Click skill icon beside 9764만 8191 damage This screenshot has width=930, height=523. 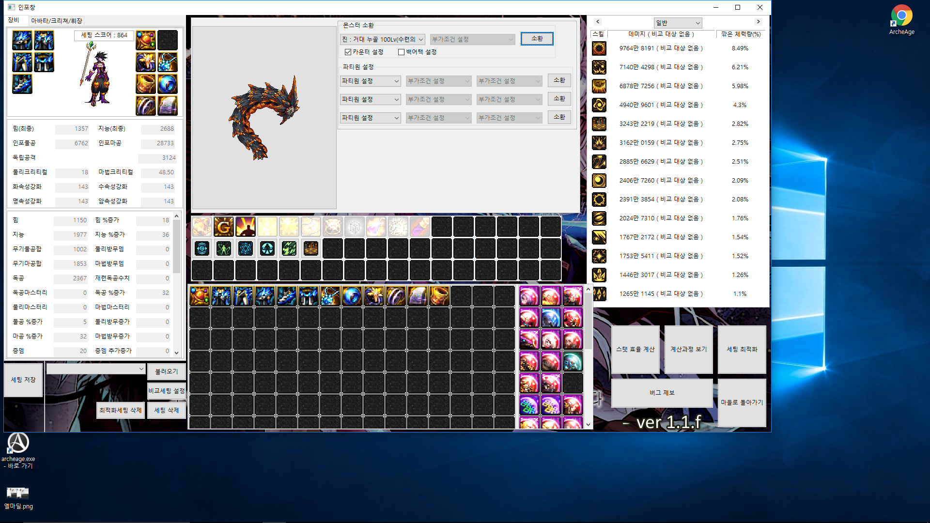599,48
